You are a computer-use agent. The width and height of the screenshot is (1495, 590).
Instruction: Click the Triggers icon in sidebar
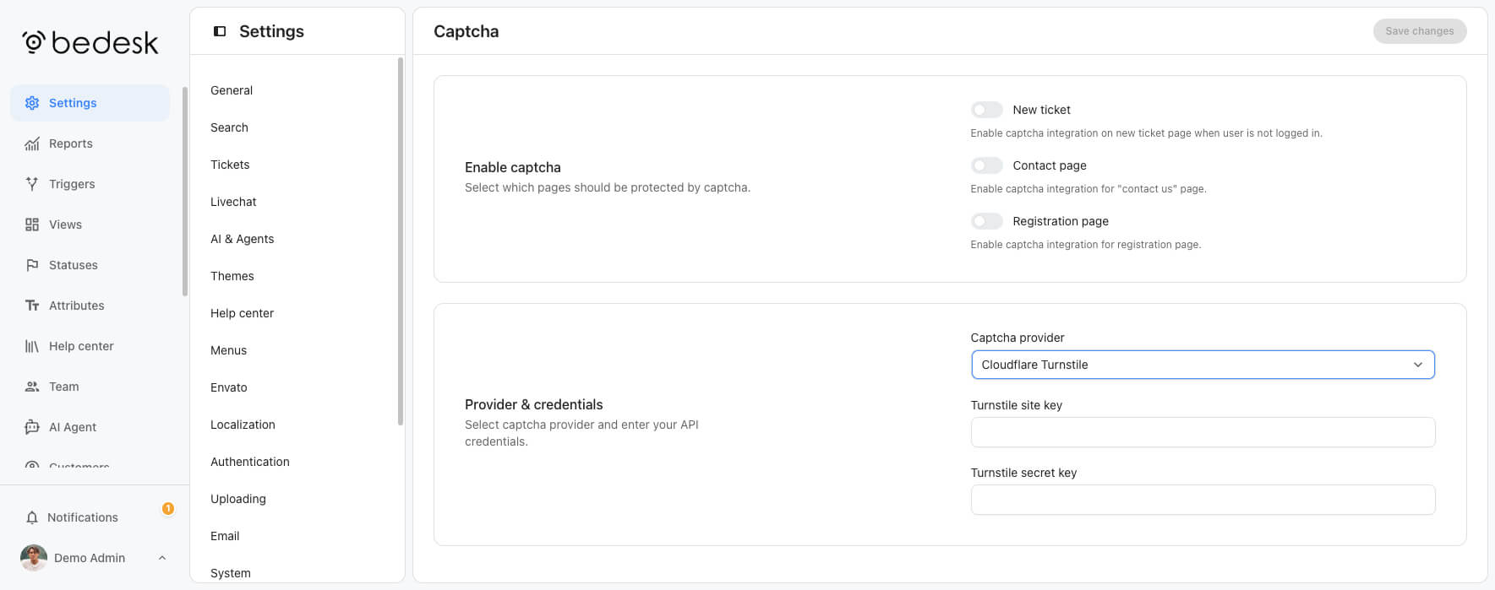pos(32,184)
